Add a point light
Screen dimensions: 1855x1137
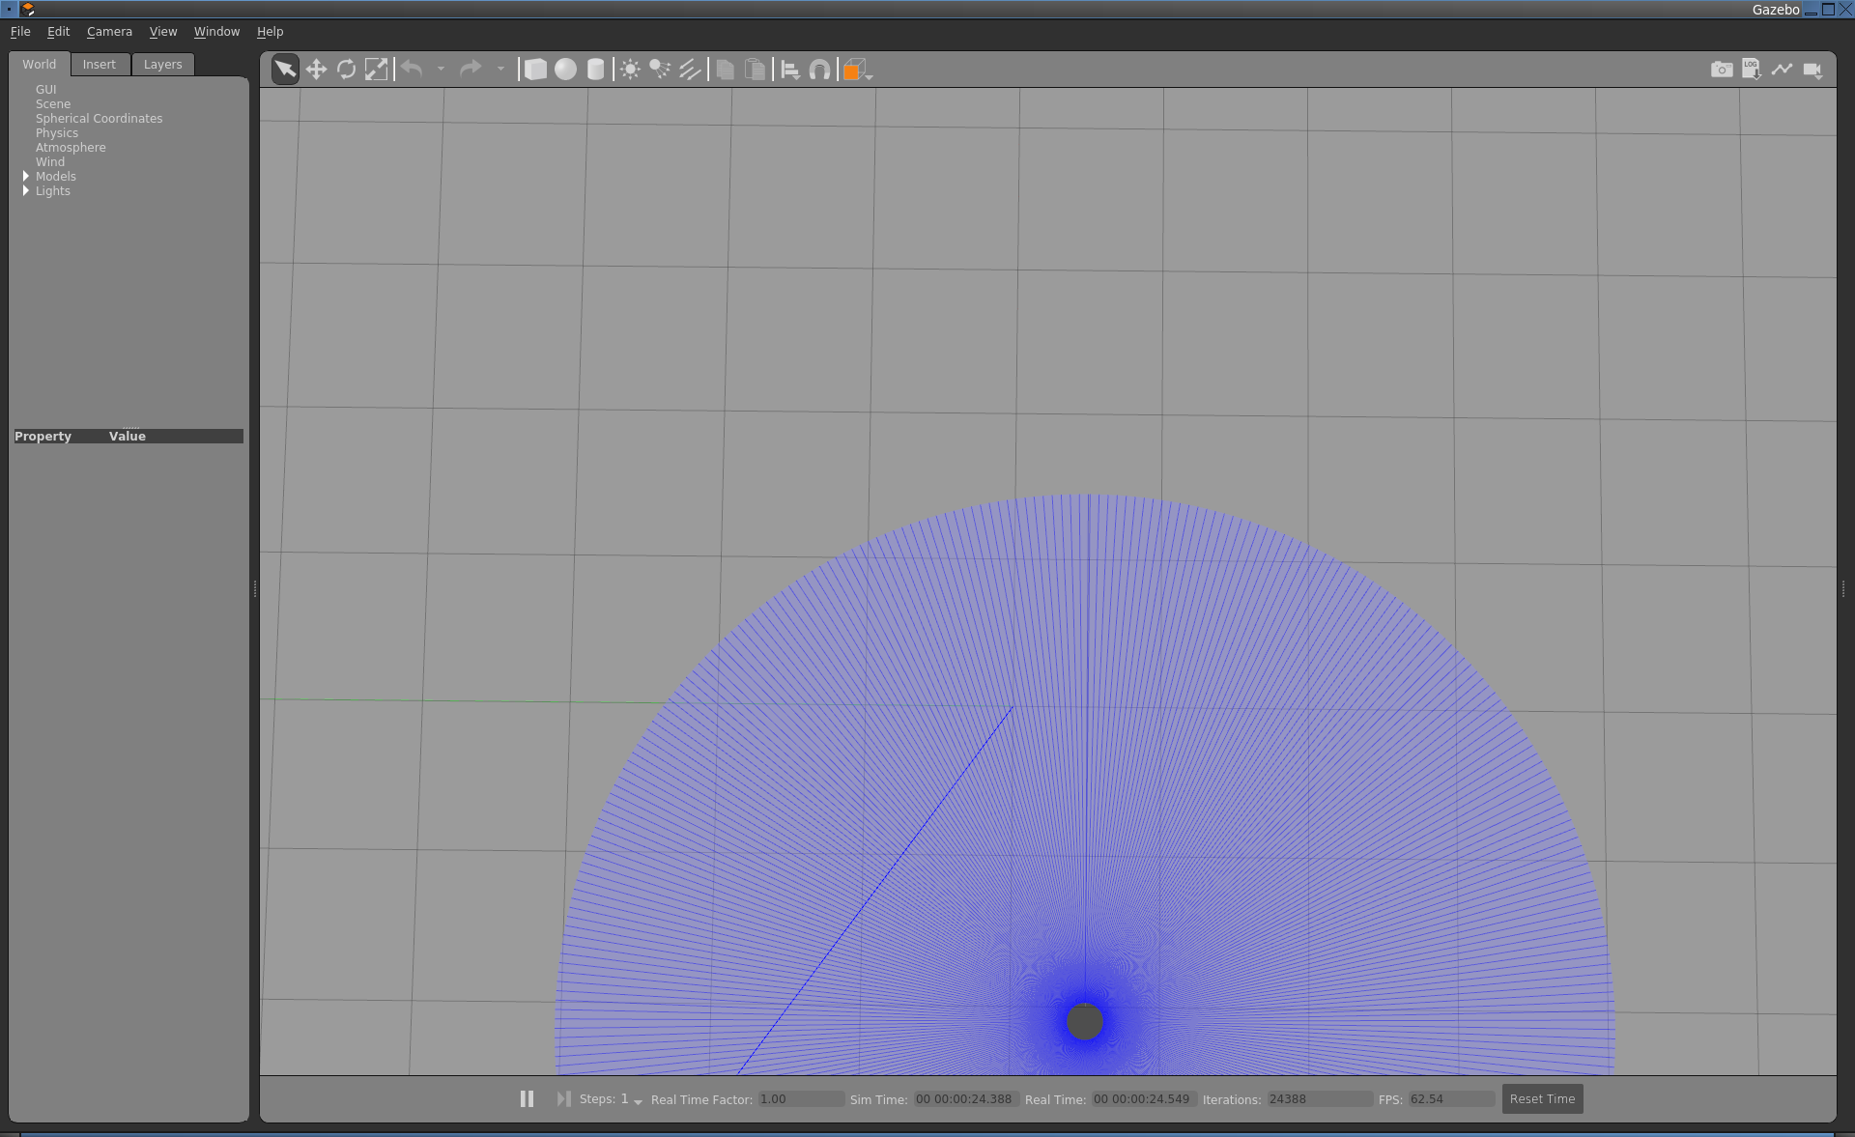(x=629, y=69)
